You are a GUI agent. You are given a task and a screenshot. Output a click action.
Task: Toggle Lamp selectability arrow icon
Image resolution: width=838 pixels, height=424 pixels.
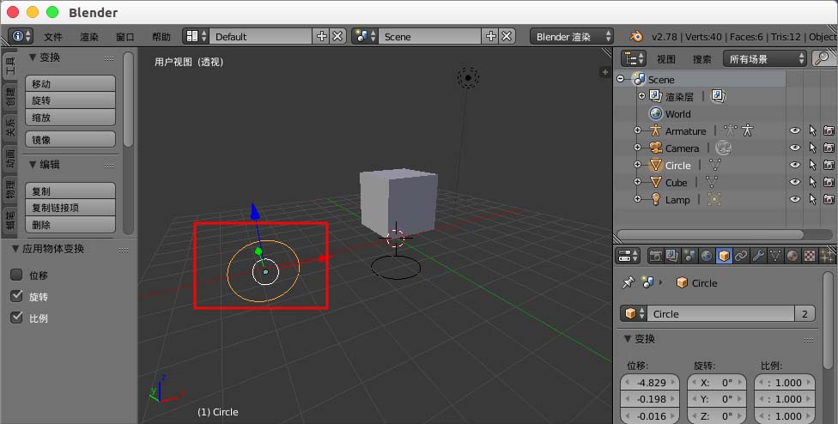click(x=812, y=200)
